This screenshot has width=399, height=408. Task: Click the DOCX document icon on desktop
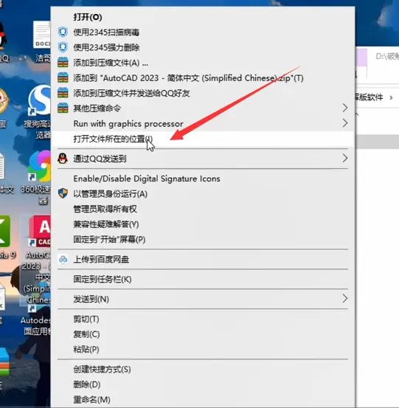click(42, 35)
